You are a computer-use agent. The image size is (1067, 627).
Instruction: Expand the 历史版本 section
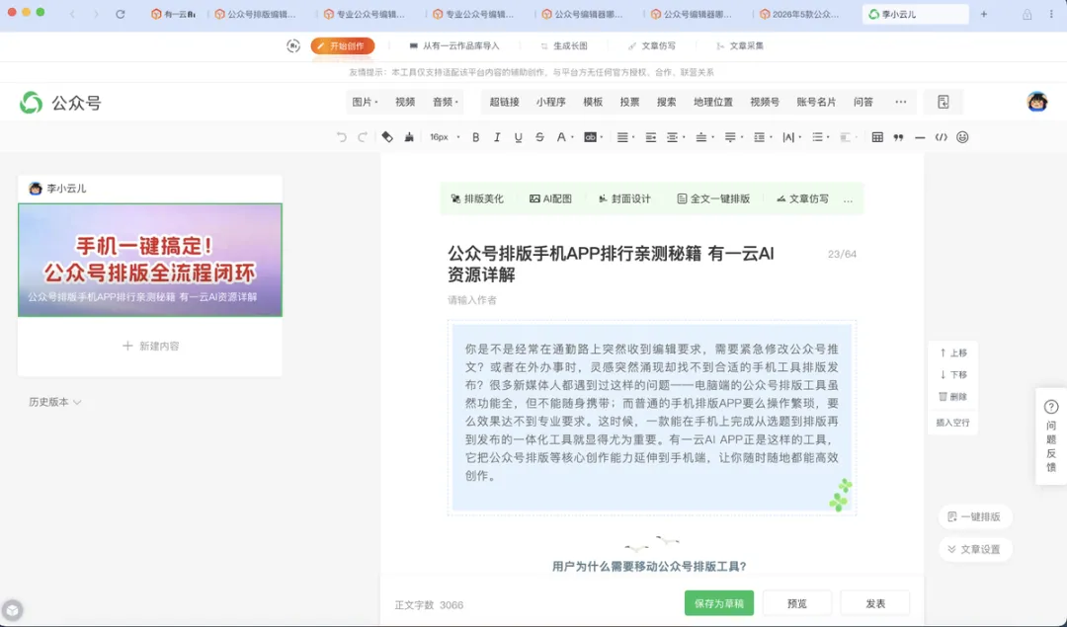[x=54, y=402]
